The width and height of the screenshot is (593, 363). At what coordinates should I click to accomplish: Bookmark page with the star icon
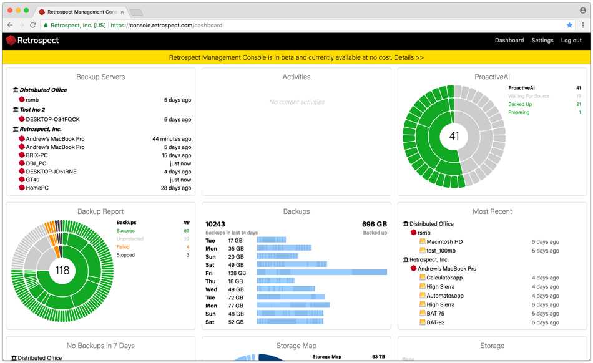[569, 26]
